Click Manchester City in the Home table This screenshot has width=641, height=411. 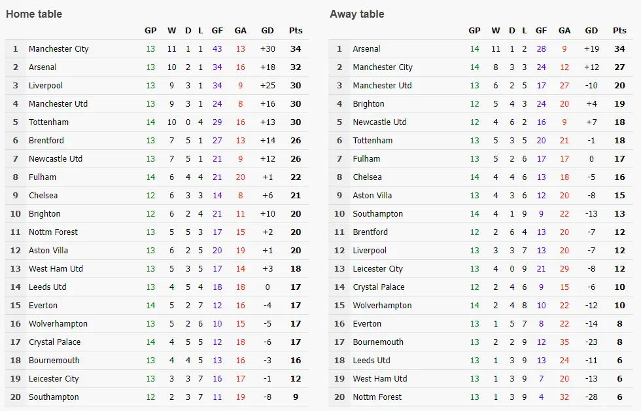point(58,49)
